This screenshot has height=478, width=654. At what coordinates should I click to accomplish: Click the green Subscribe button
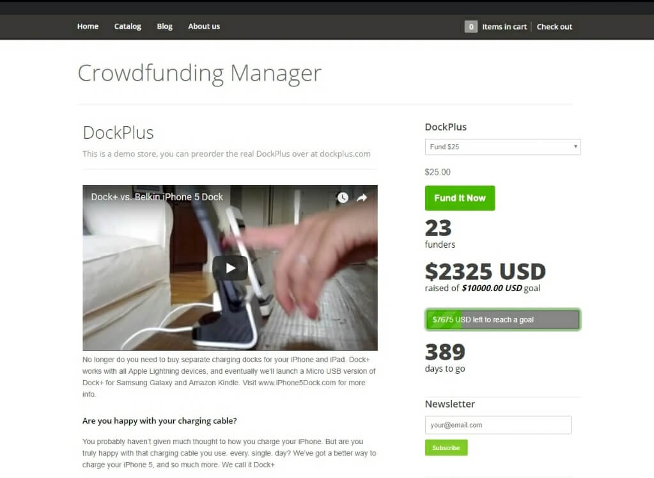[446, 447]
